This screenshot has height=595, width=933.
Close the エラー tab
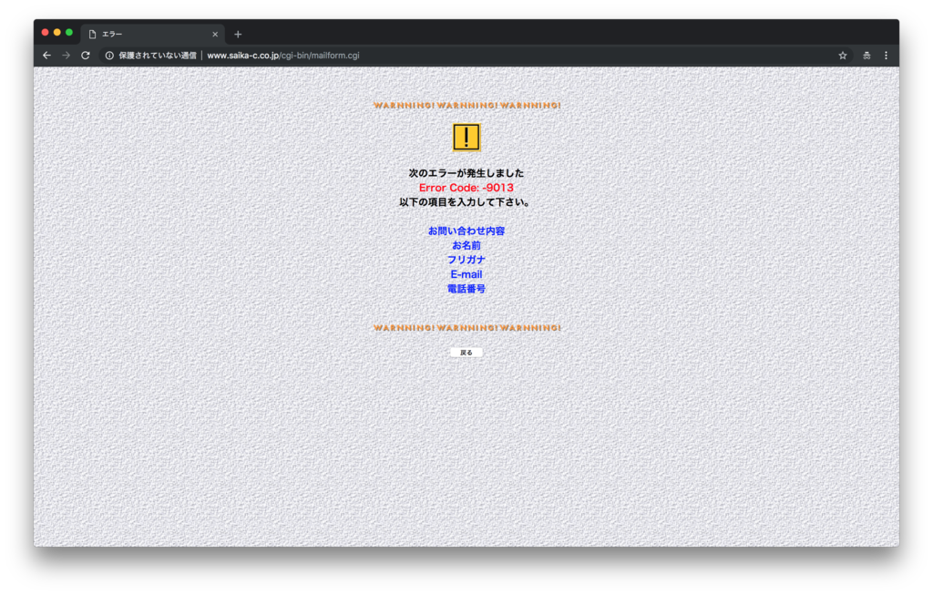[215, 35]
